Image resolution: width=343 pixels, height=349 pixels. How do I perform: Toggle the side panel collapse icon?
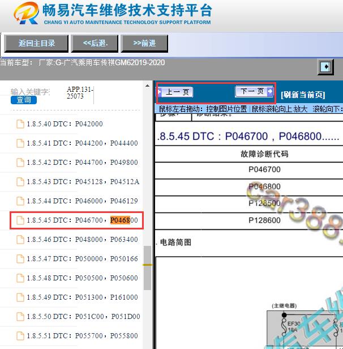point(325,67)
